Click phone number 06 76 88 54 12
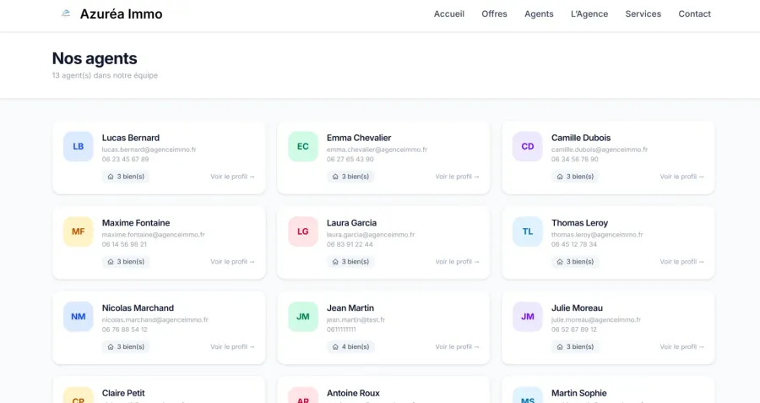This screenshot has height=403, width=760. coord(125,329)
